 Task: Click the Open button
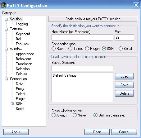[x=97, y=132]
